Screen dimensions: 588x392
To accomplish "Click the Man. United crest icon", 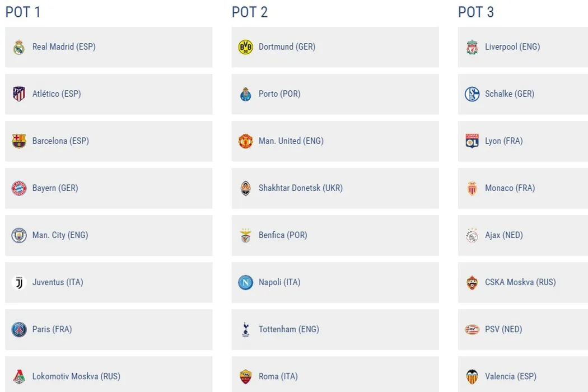I will coord(245,141).
